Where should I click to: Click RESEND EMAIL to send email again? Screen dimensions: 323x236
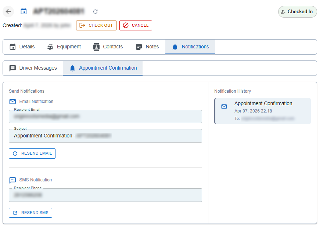pos(32,153)
